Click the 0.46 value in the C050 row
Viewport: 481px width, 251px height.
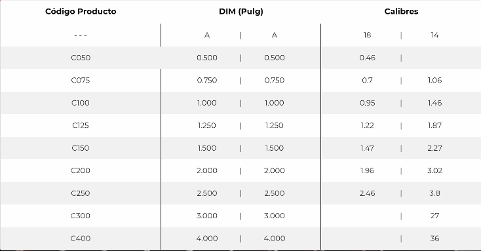pos(367,58)
